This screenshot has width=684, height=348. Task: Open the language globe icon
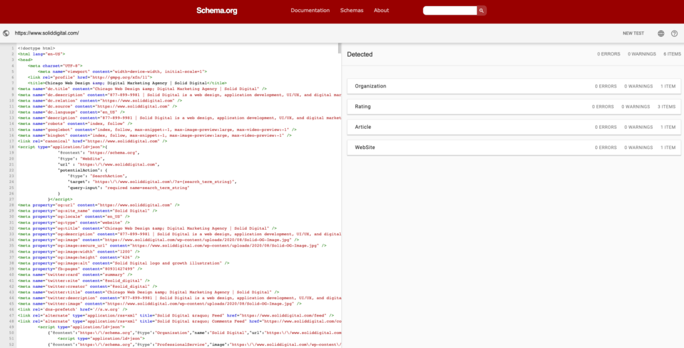pos(661,33)
